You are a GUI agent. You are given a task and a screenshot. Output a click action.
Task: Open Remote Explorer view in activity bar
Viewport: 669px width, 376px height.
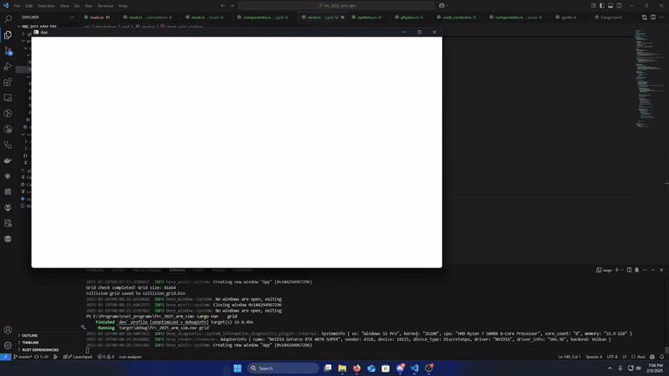point(8,98)
